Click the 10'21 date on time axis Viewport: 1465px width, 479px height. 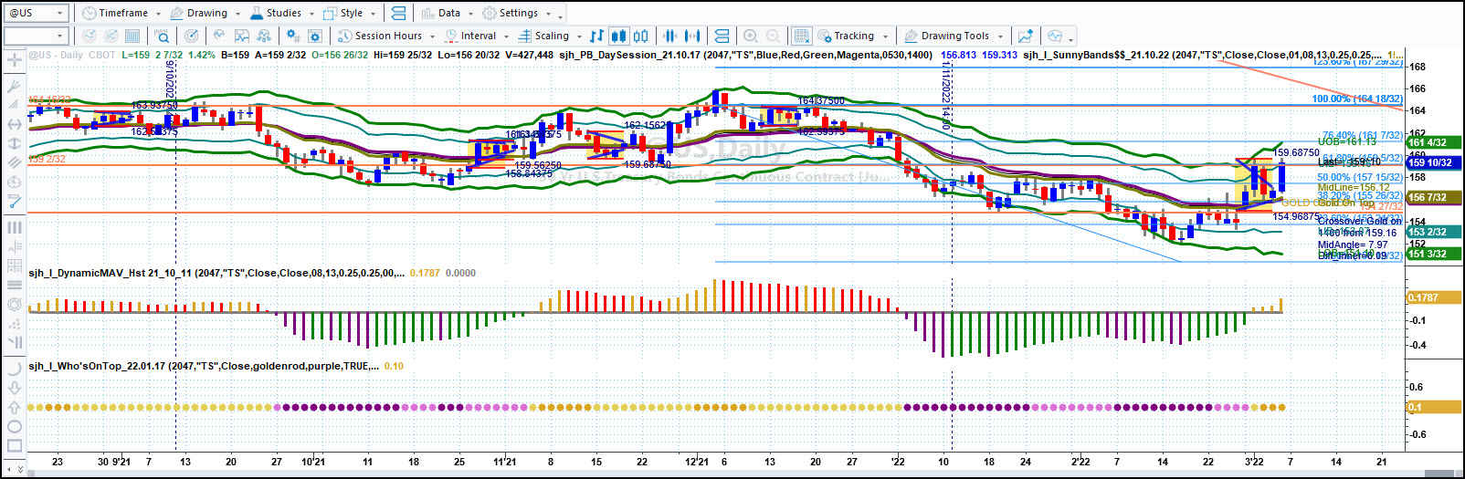click(x=312, y=462)
